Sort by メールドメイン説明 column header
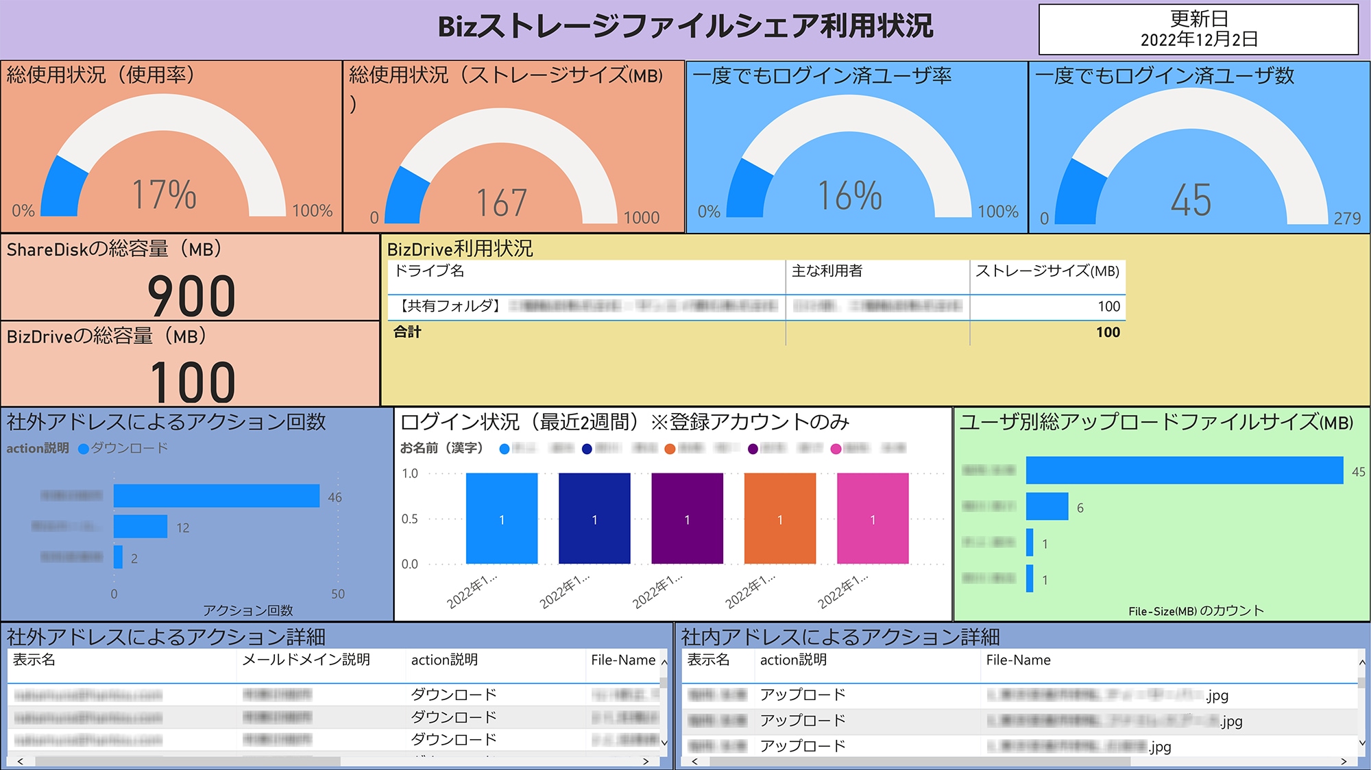 pyautogui.click(x=306, y=660)
